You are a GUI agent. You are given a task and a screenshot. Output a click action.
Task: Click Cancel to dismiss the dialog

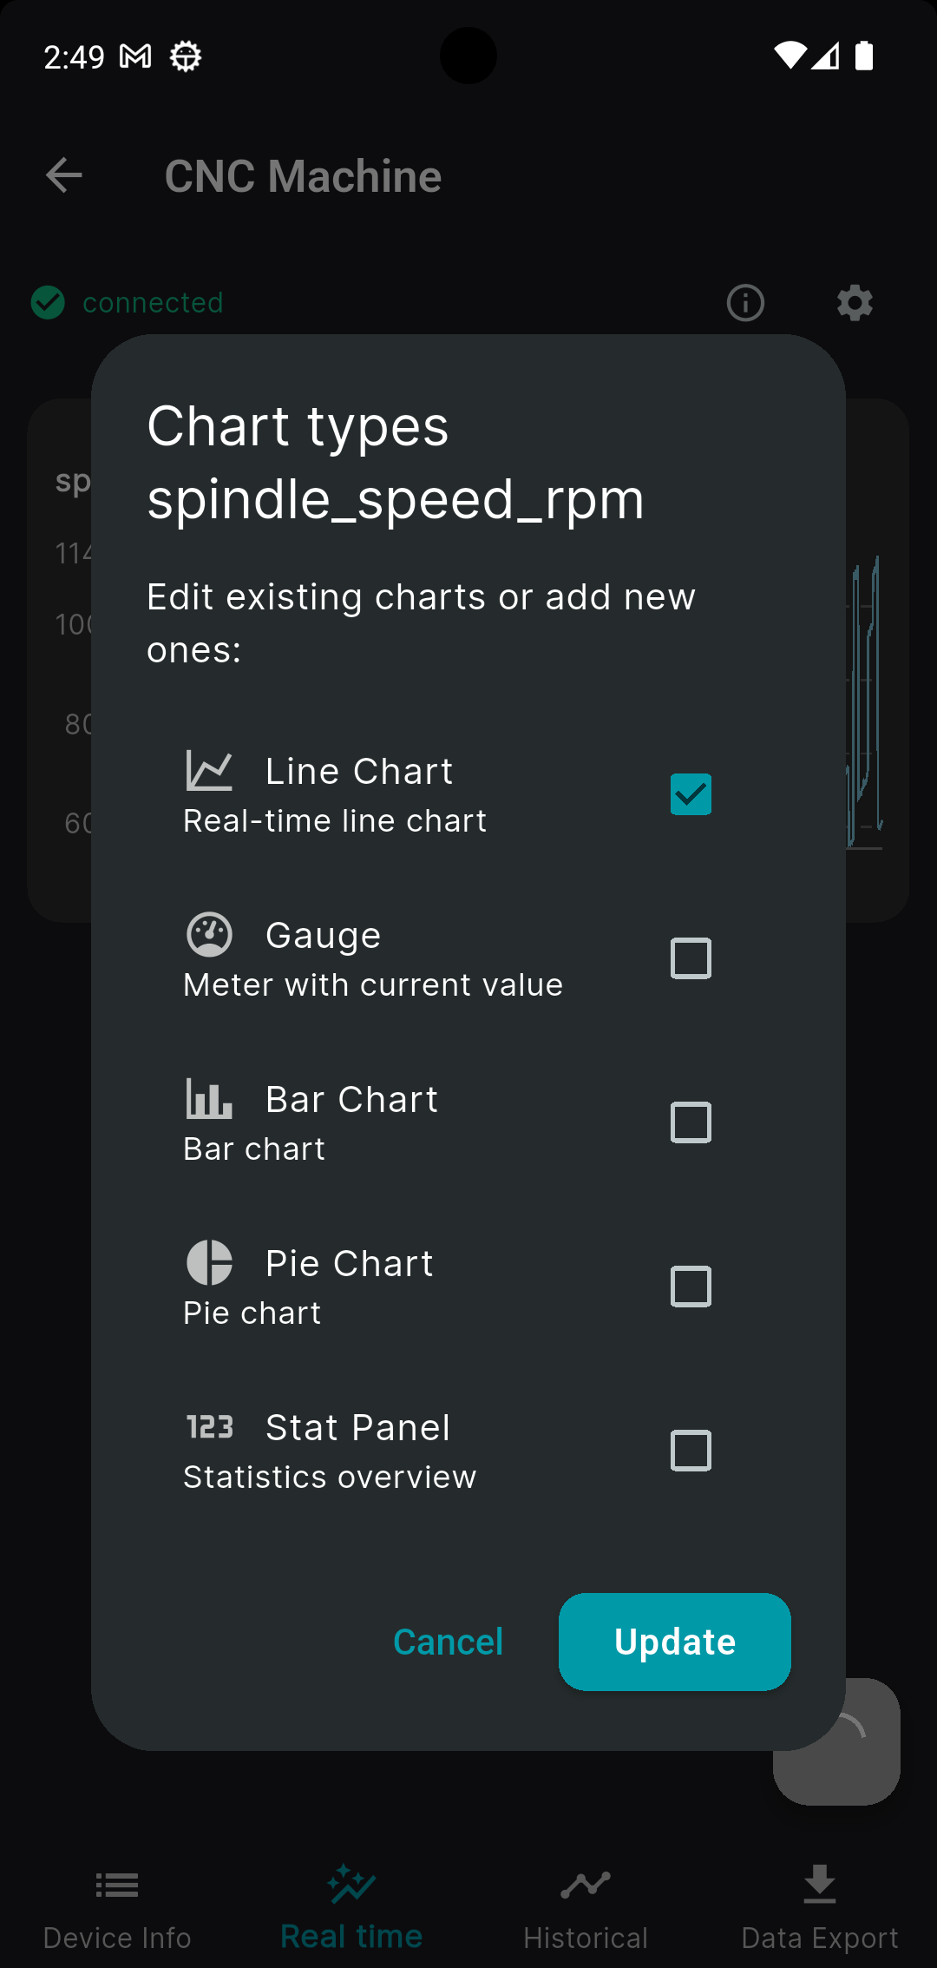tap(448, 1642)
